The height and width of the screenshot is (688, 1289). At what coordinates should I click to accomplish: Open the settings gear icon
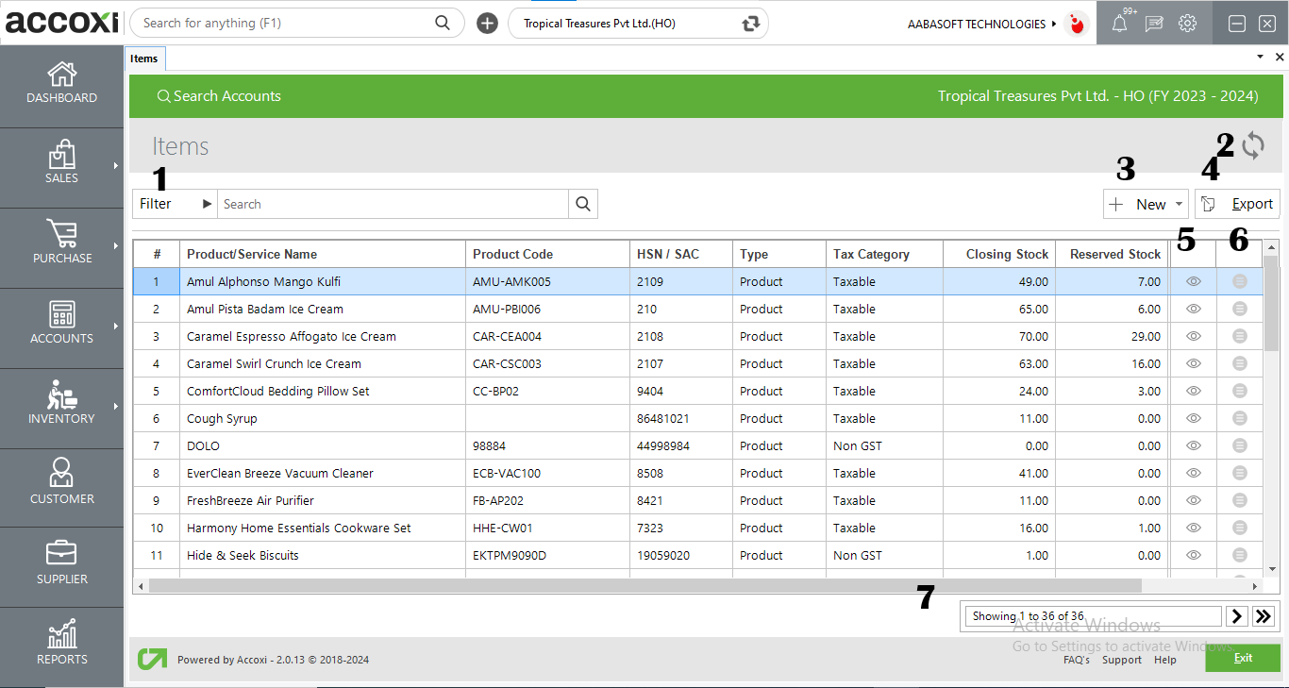[1188, 24]
